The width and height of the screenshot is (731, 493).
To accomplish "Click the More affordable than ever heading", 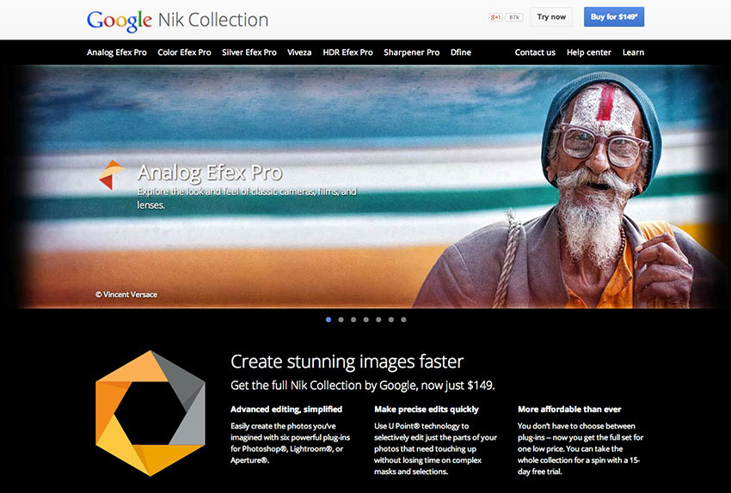I will click(x=569, y=409).
